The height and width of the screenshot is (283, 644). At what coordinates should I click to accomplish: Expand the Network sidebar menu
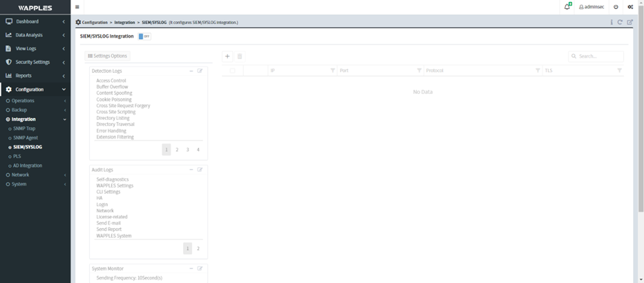point(21,175)
